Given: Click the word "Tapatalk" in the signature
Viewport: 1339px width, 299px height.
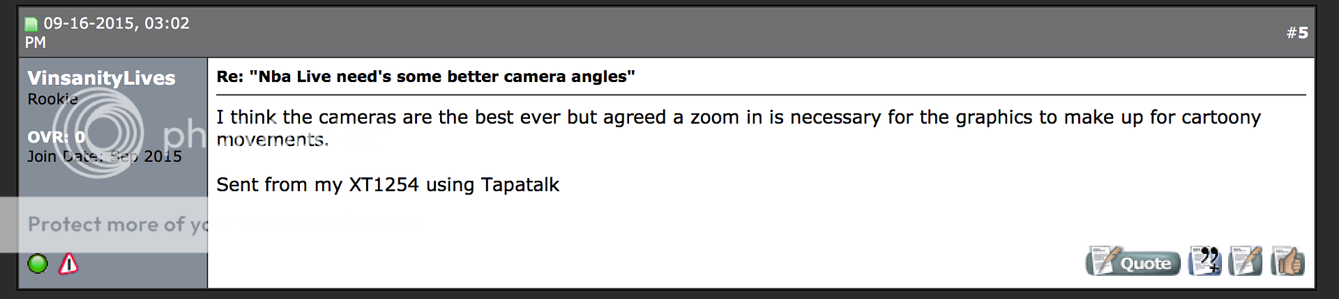Looking at the screenshot, I should coord(520,185).
